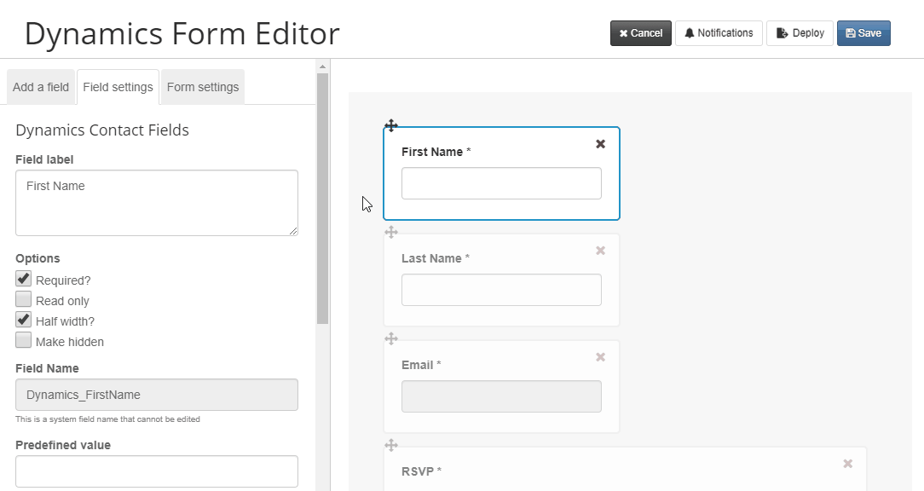This screenshot has height=491, width=924.
Task: Delete the Last Name field using its X icon
Action: pyautogui.click(x=600, y=251)
